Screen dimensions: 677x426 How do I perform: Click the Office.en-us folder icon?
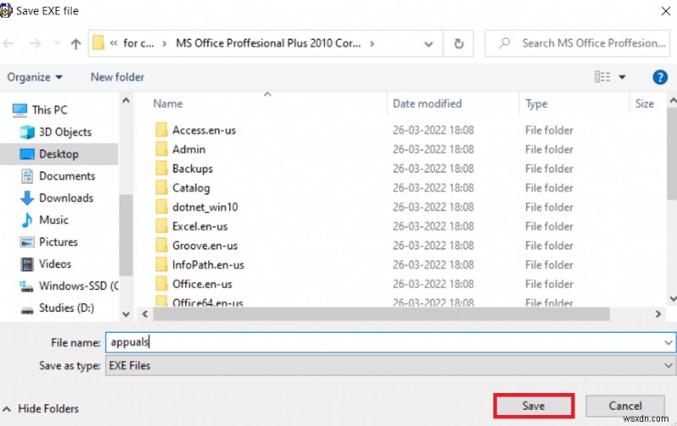162,283
